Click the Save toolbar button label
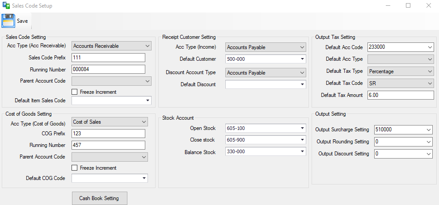The image size is (439, 205). [22, 21]
